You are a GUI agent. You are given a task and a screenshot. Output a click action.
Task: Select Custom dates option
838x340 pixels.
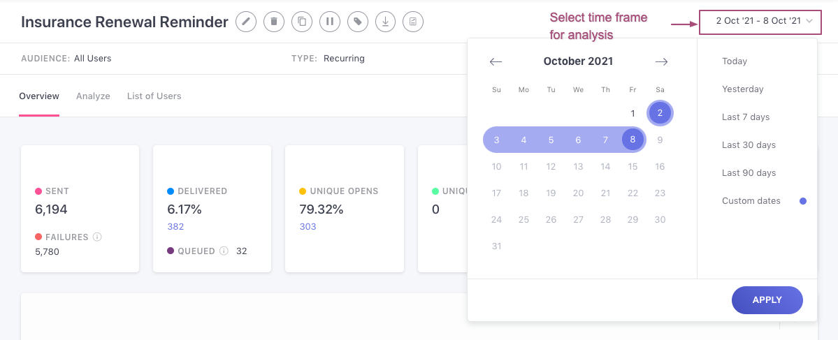751,201
